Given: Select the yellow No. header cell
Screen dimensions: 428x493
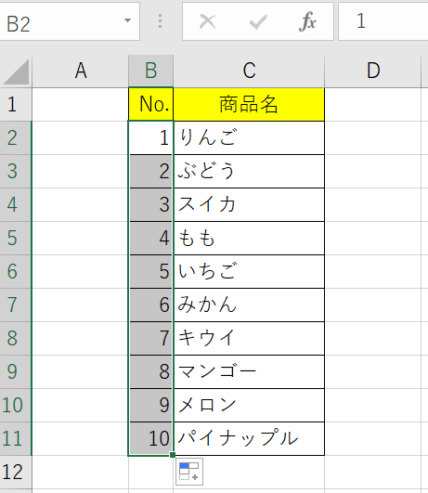Looking at the screenshot, I should [151, 104].
